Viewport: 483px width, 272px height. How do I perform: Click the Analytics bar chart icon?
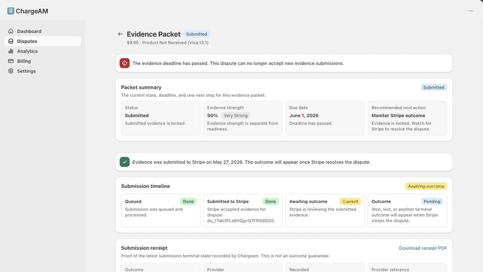pyautogui.click(x=10, y=51)
